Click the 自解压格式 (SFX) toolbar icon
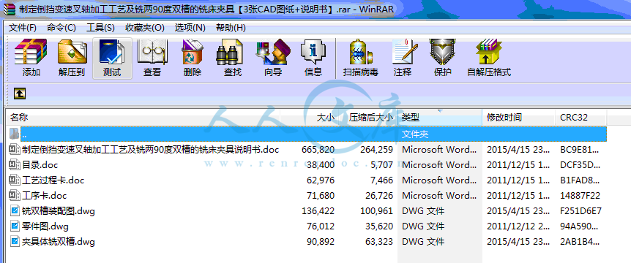 489,52
